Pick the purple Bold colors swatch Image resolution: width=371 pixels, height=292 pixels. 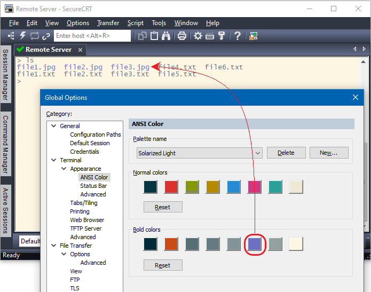(254, 244)
